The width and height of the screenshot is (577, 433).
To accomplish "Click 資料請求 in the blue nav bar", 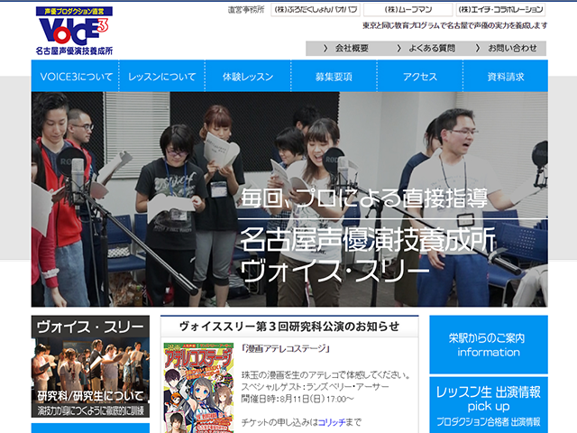I will click(x=505, y=77).
